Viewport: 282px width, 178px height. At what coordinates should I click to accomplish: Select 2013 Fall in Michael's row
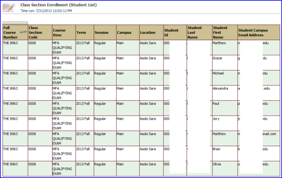[85, 78]
